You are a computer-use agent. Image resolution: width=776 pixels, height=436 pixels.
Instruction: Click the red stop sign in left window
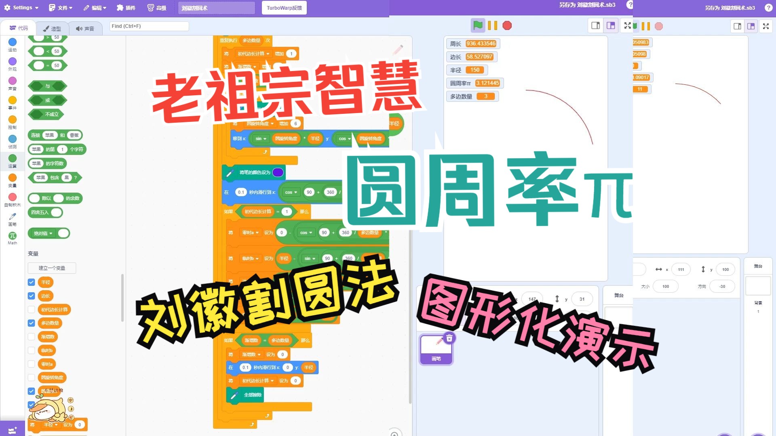point(507,25)
